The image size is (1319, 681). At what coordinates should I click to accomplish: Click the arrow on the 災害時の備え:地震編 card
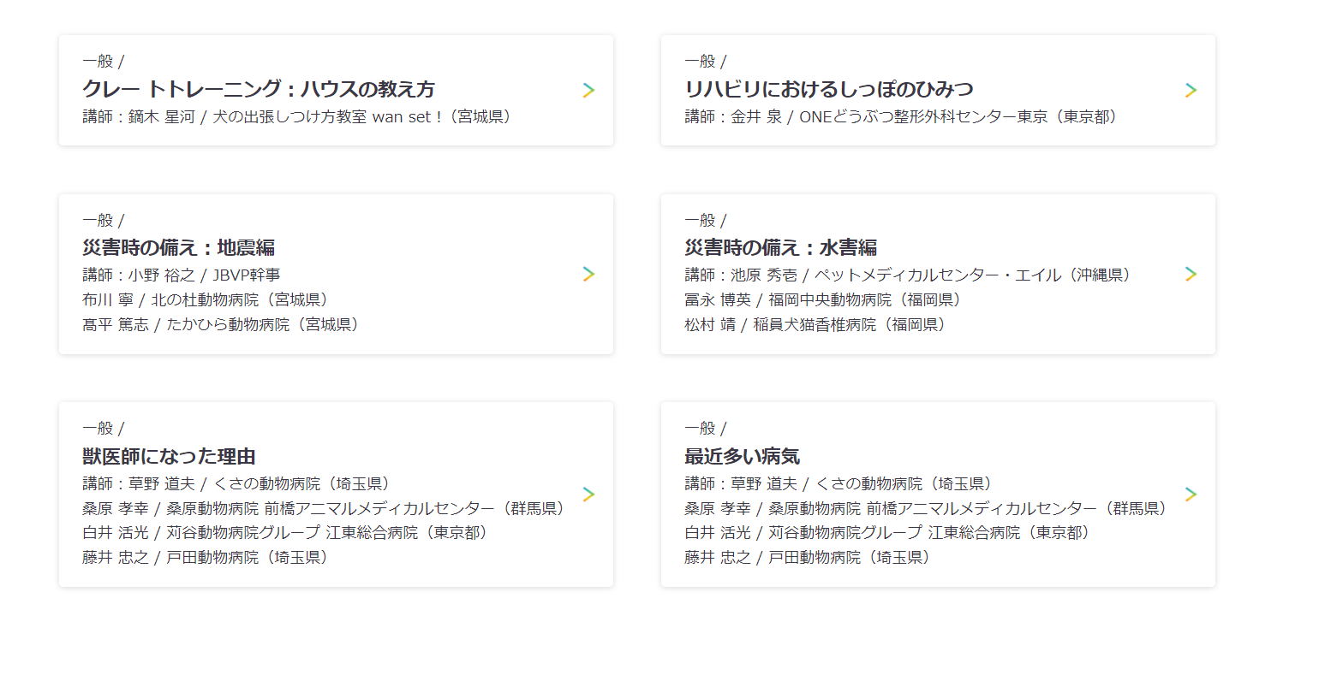pyautogui.click(x=588, y=274)
